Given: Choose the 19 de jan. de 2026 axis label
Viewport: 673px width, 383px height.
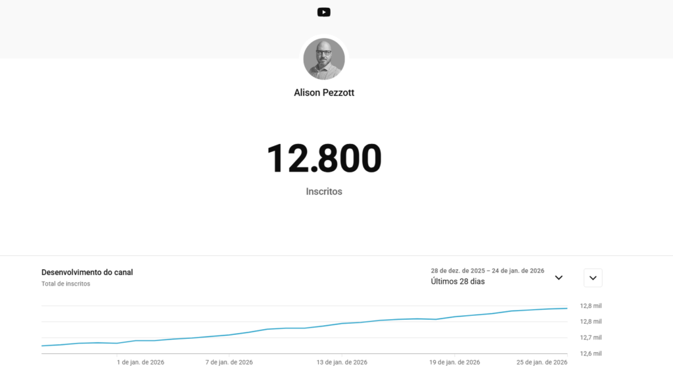Looking at the screenshot, I should pyautogui.click(x=454, y=363).
